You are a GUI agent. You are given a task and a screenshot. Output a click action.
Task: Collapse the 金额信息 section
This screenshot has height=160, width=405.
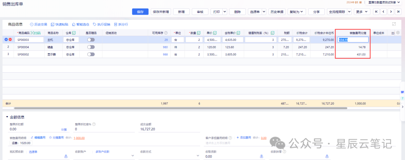[x=7, y=117]
